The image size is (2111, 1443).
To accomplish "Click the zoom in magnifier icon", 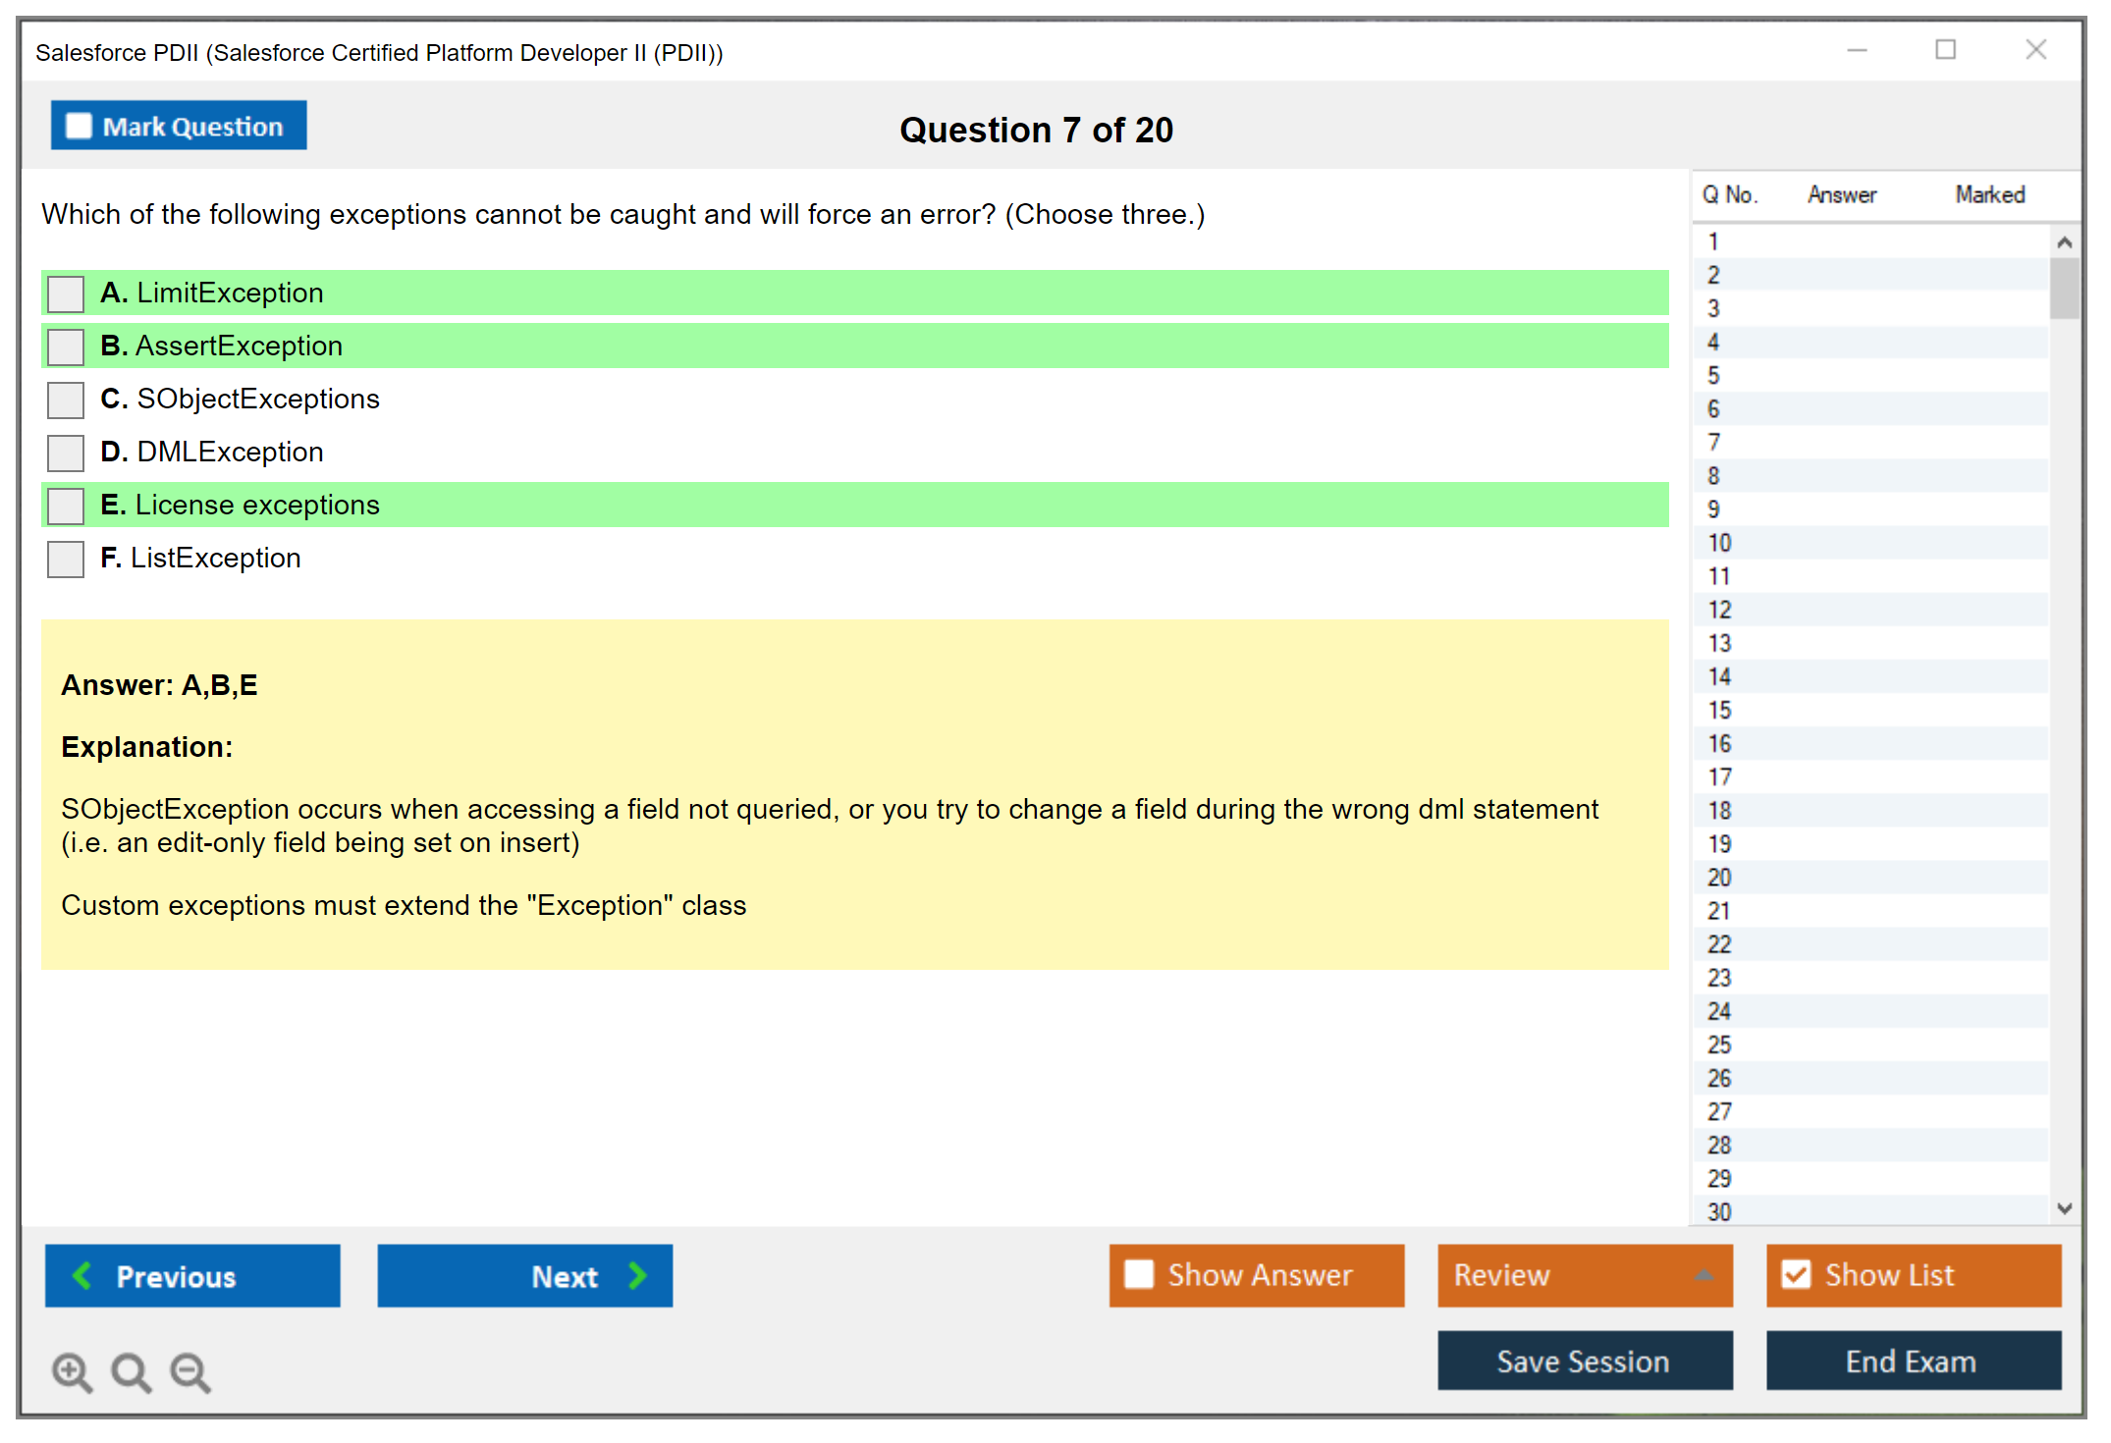I will tap(72, 1371).
